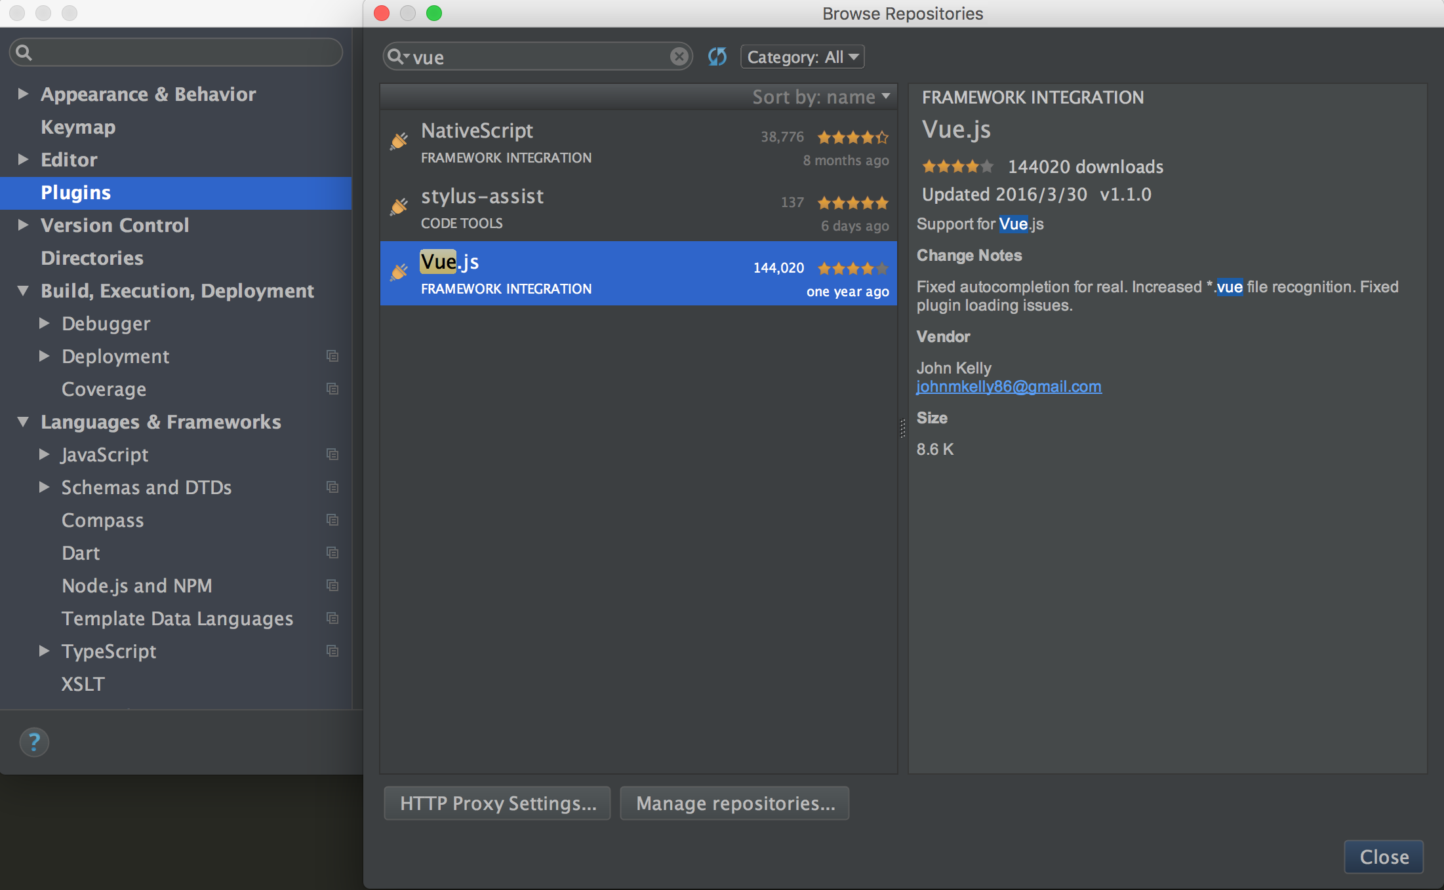
Task: Click HTTP Proxy Settings button
Action: click(x=497, y=803)
